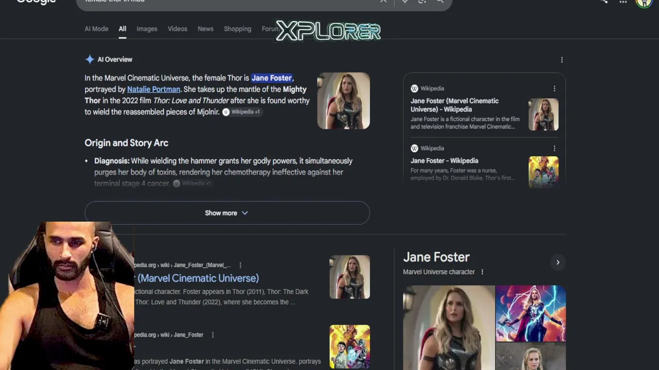Open the lightning Mighty Thor comic image

[531, 313]
